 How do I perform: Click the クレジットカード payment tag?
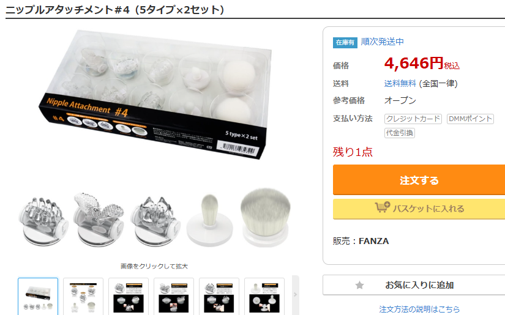413,119
